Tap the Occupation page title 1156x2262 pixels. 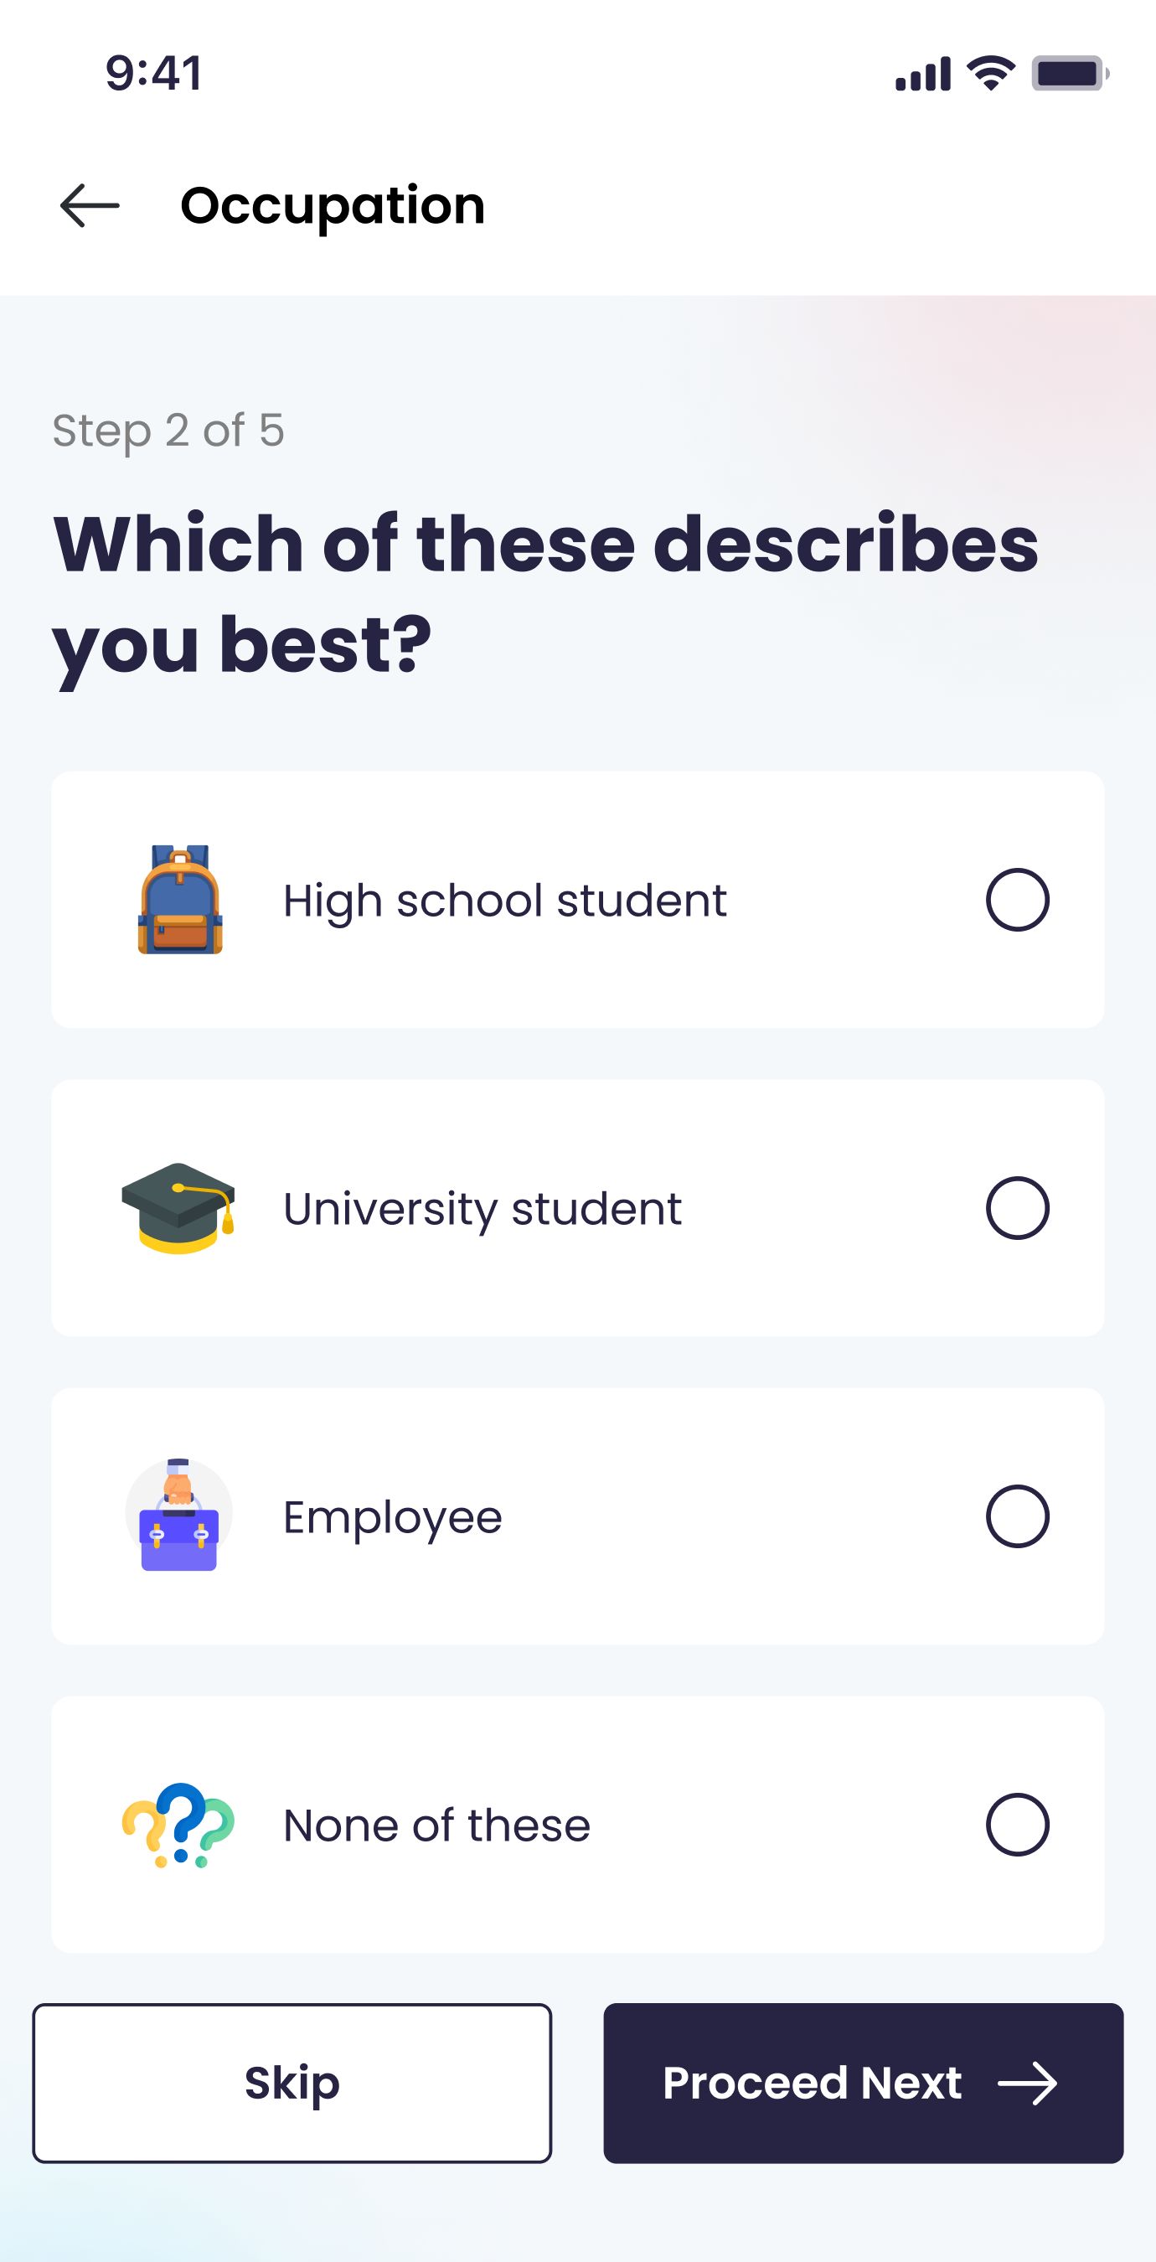point(333,205)
